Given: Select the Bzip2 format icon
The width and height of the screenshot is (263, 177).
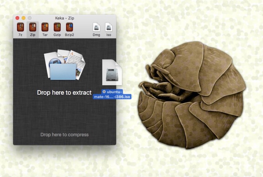Looking at the screenshot, I should click(x=69, y=27).
